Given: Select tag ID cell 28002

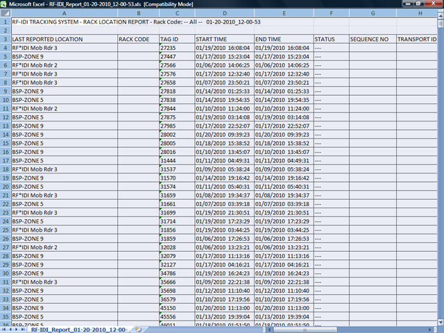Looking at the screenshot, I should (177, 135).
